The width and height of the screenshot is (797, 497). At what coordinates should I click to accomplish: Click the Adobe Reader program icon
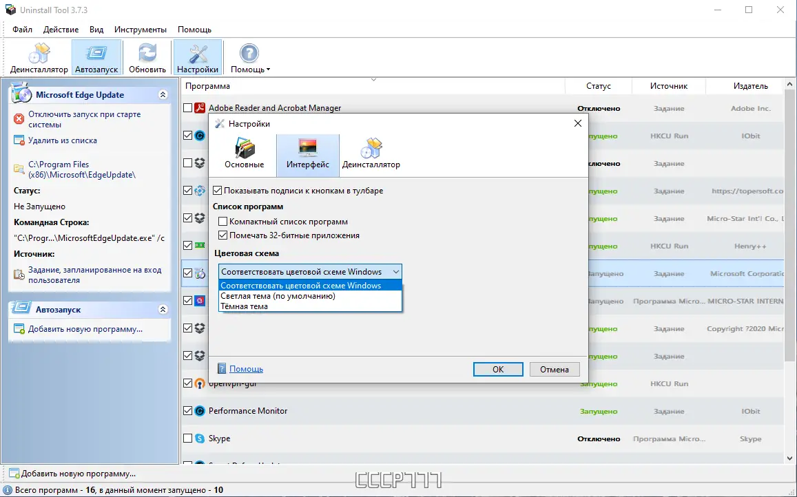(200, 107)
